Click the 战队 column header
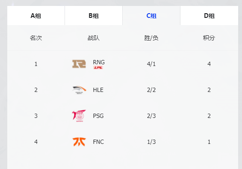Image resolution: width=242 pixels, height=169 pixels. [94, 38]
